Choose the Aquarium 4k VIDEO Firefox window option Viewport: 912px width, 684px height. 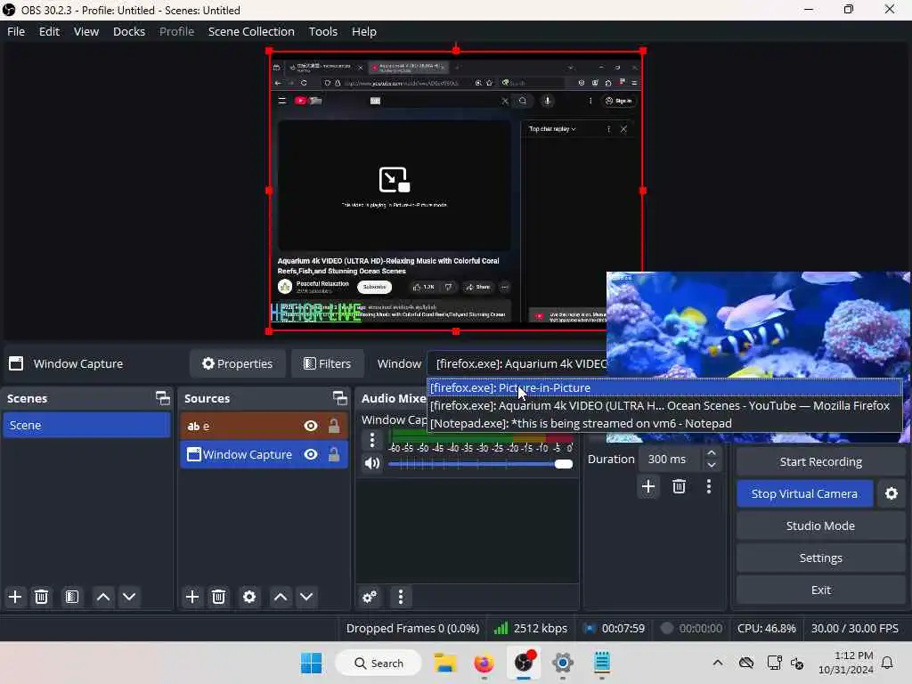pyautogui.click(x=664, y=406)
